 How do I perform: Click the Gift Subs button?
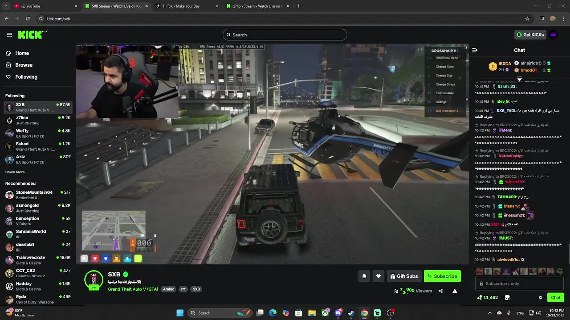coord(404,276)
